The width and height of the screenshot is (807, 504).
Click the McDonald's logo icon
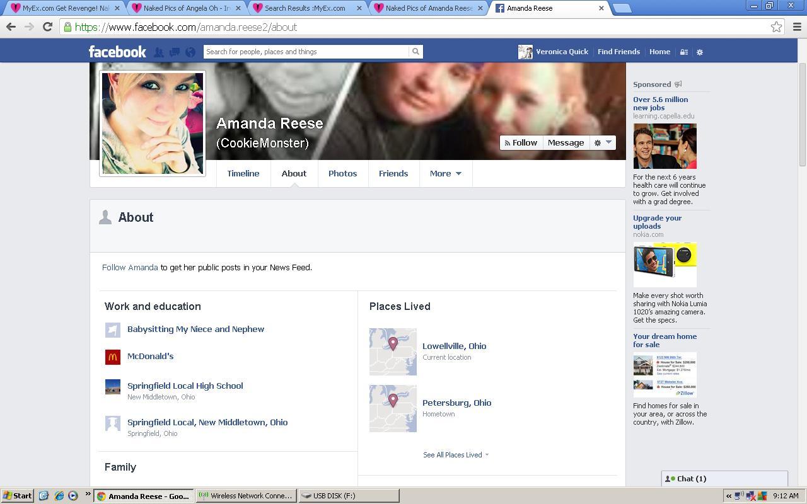[x=113, y=357]
